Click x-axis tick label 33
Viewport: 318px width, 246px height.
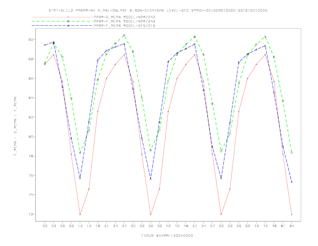(142, 226)
